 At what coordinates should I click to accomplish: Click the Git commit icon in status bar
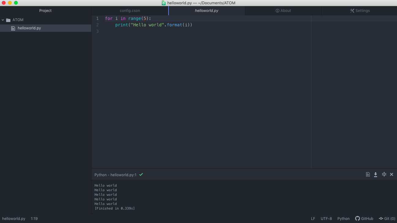pos(381,218)
